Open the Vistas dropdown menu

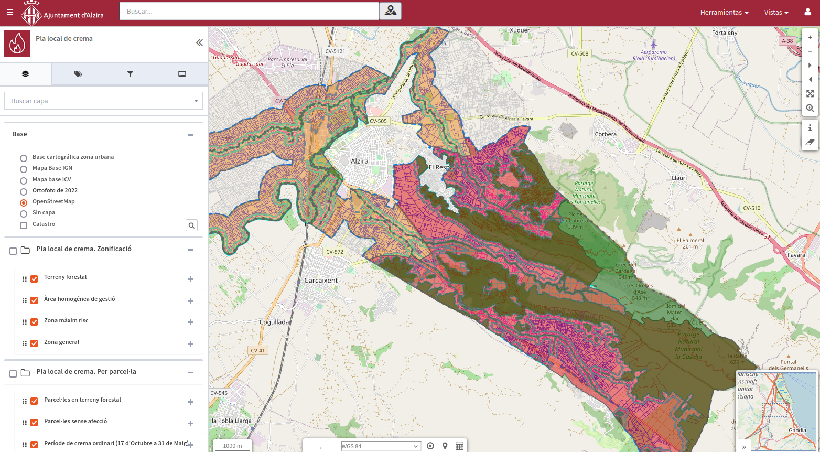coord(776,13)
